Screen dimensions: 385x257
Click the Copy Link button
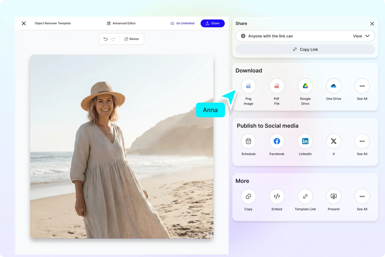click(x=305, y=49)
